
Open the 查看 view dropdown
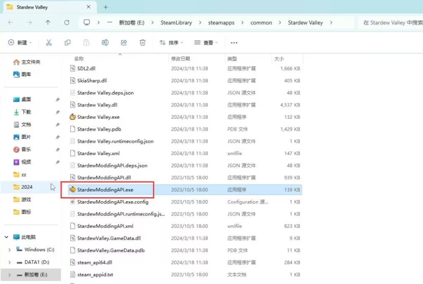click(206, 43)
